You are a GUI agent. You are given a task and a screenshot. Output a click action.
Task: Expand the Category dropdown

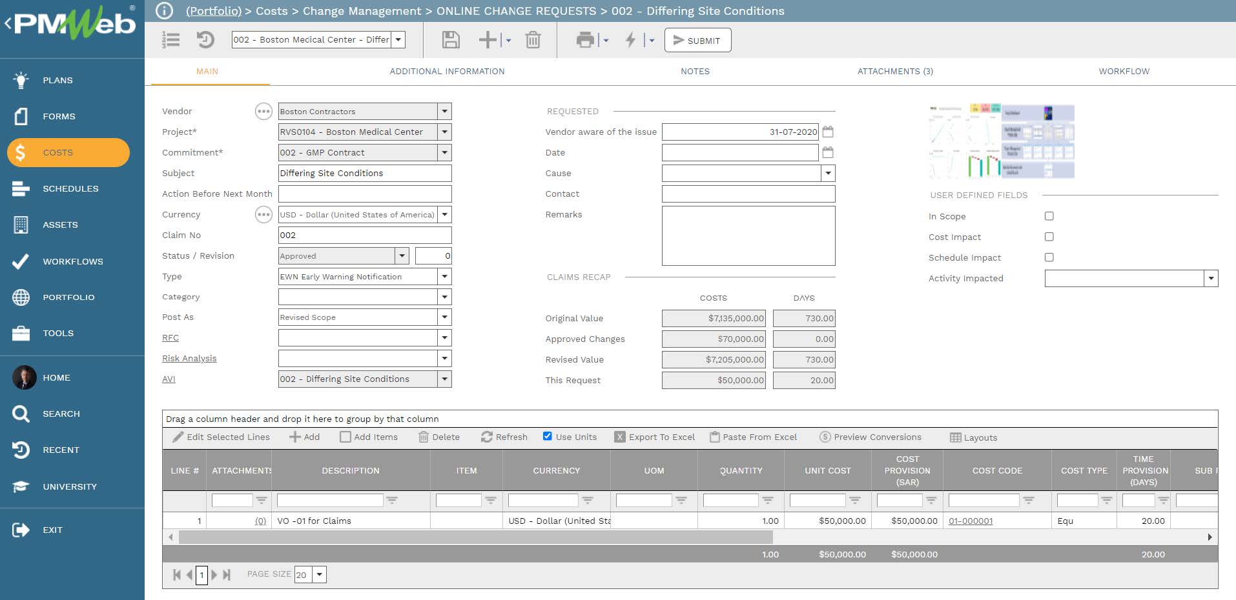[x=444, y=297]
